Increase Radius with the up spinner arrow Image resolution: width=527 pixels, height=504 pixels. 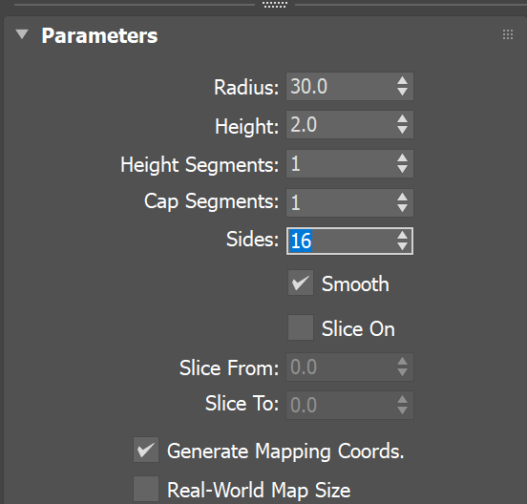pyautogui.click(x=402, y=80)
